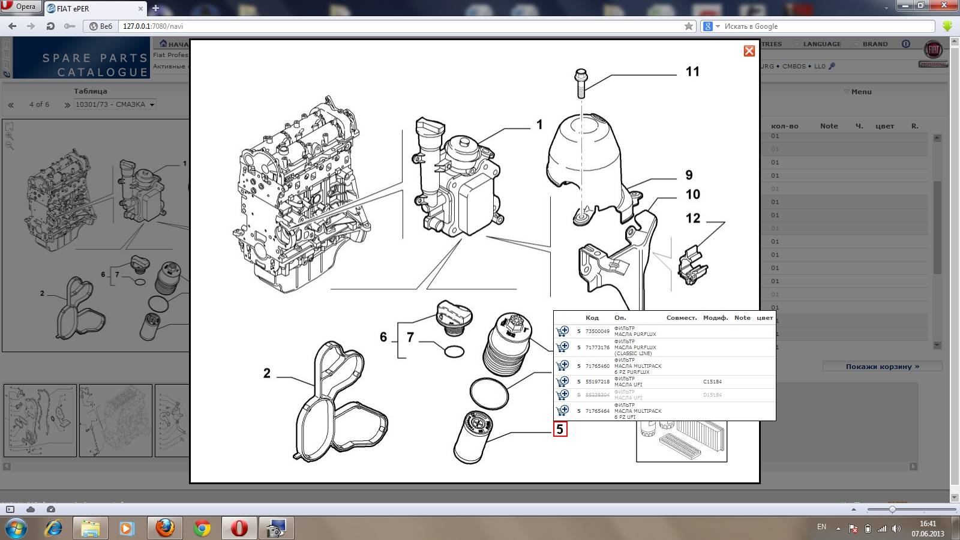Open the LANGUAGE menu
Screen dimensions: 960x540
pos(821,44)
